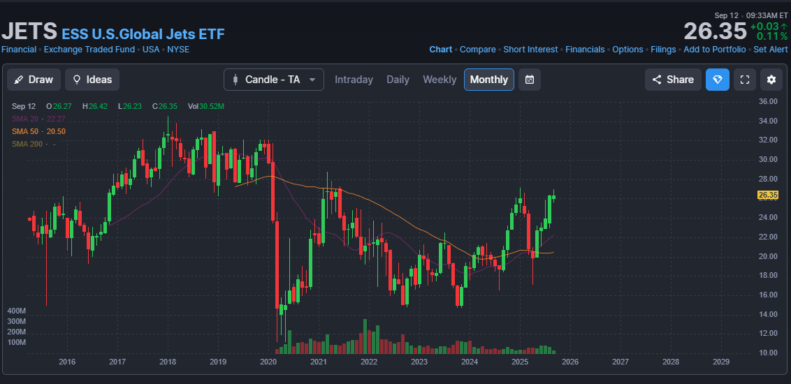
Task: Switch to the Daily timeframe
Action: tap(398, 80)
